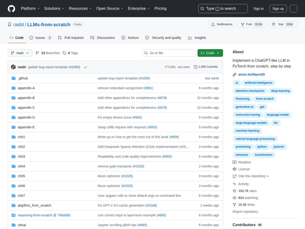Click the cite icon beside Cite this repository

(234, 176)
